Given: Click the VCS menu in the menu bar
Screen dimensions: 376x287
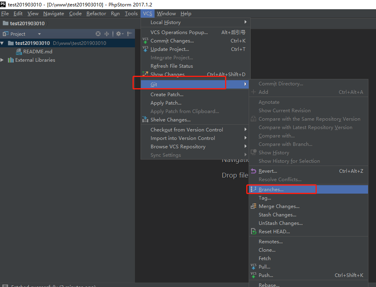Looking at the screenshot, I should tap(147, 14).
